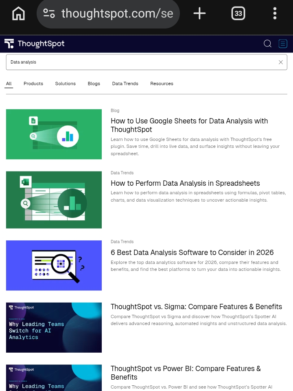The image size is (293, 391).
Task: Tap the Excel spreadsheet article thumbnail
Action: coord(54,200)
